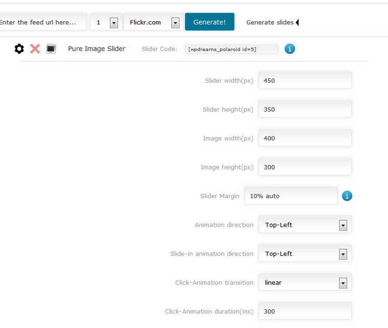Edit Image width field showing 400
This screenshot has height=328, width=388.
pyautogui.click(x=305, y=138)
